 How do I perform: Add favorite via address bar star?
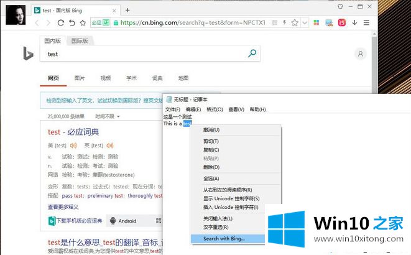coord(295,22)
